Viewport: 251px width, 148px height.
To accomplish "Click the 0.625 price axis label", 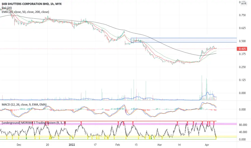I will (x=242, y=28).
